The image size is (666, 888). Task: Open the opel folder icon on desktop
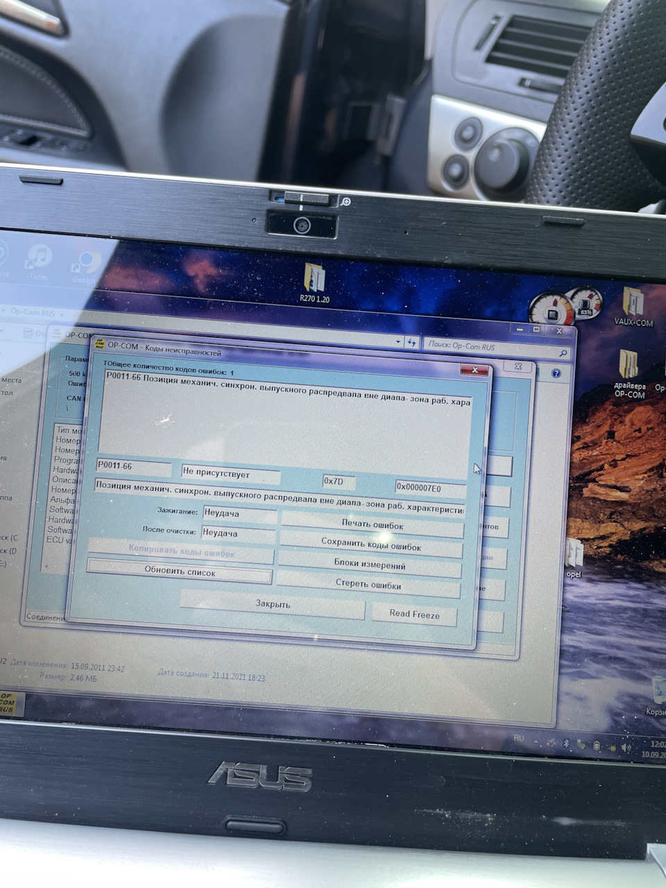[574, 559]
